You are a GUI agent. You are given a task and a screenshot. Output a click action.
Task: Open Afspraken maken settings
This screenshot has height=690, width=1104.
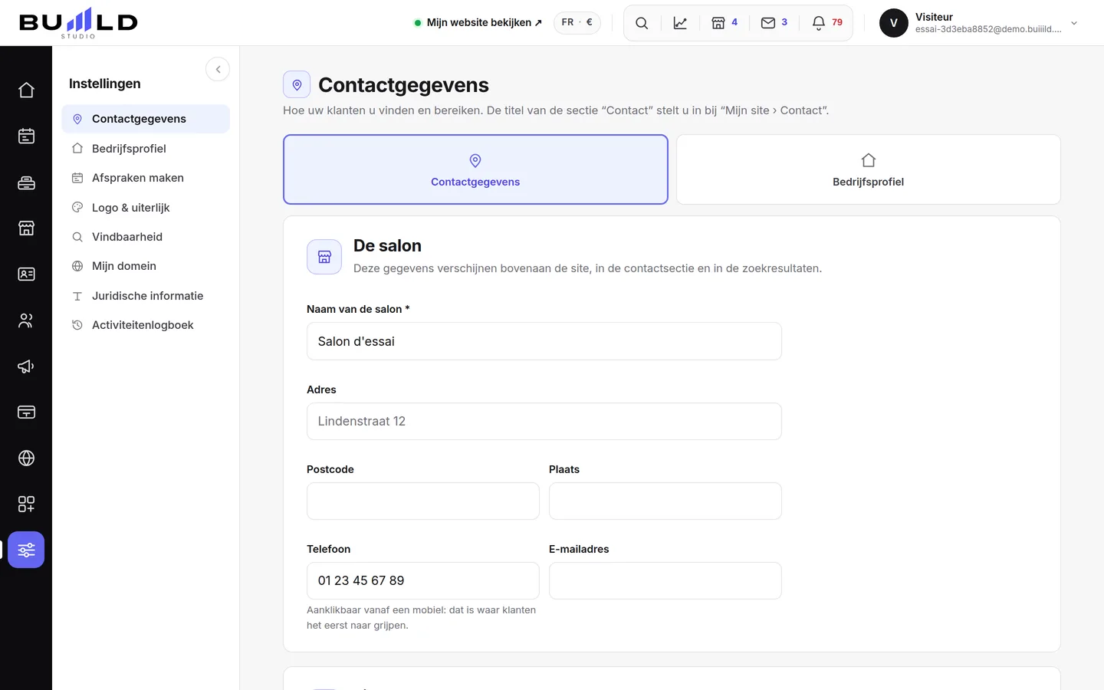146,178
